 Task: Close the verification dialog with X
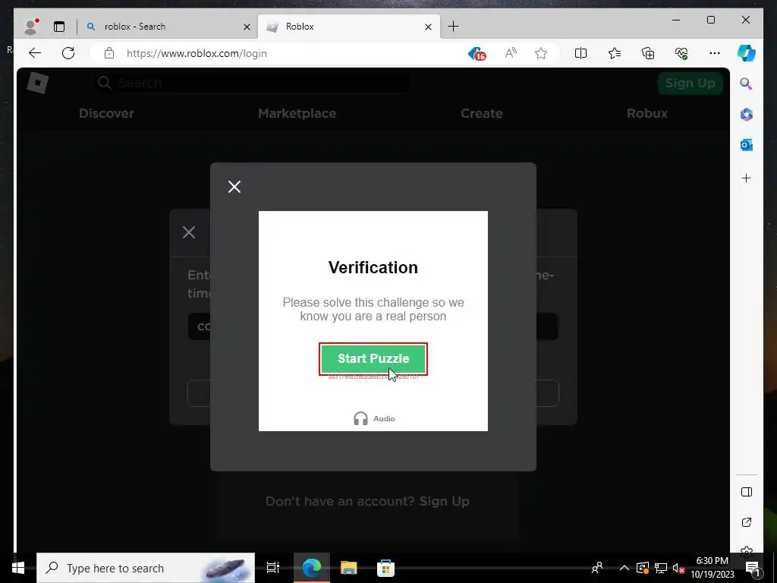[x=234, y=187]
